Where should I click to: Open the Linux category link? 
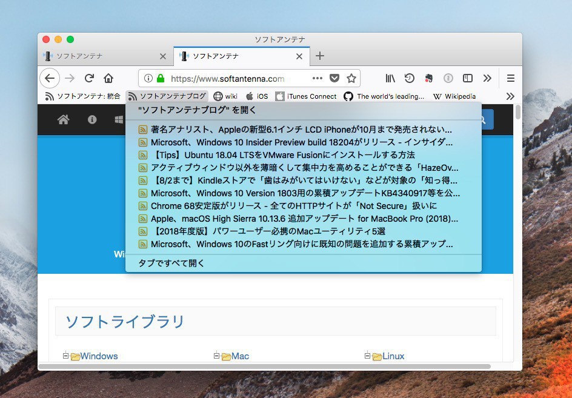pyautogui.click(x=393, y=356)
